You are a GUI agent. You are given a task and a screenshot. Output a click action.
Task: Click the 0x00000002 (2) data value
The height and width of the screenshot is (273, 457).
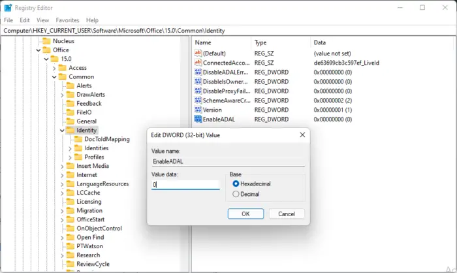pos(333,101)
